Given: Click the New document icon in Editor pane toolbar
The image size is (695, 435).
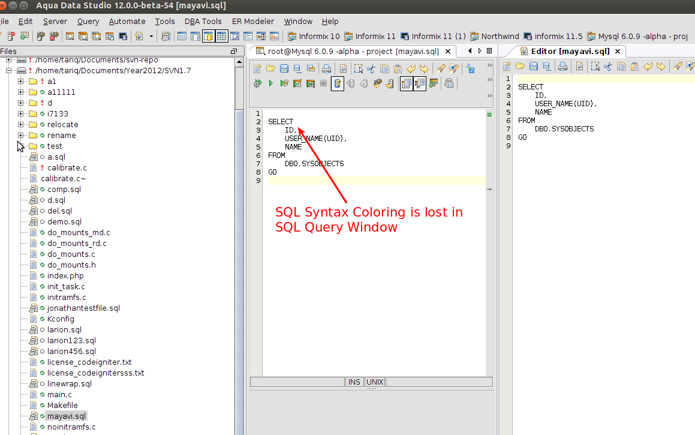Looking at the screenshot, I should pyautogui.click(x=507, y=66).
